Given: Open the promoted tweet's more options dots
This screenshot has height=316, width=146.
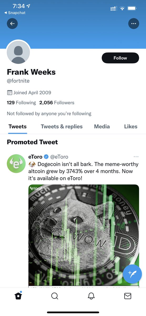Looking at the screenshot, I should tap(136, 157).
